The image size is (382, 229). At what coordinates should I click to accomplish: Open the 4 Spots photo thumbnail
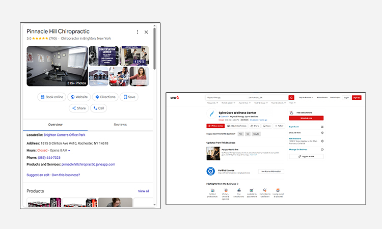[134, 56]
